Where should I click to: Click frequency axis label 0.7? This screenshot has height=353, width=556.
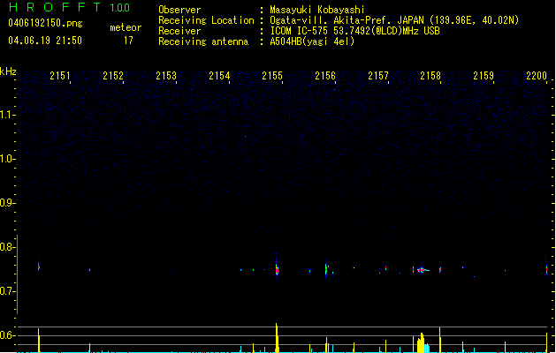click(7, 291)
